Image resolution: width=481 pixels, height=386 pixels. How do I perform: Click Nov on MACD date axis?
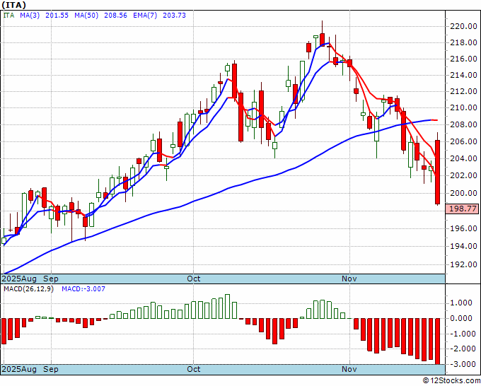[349, 369]
